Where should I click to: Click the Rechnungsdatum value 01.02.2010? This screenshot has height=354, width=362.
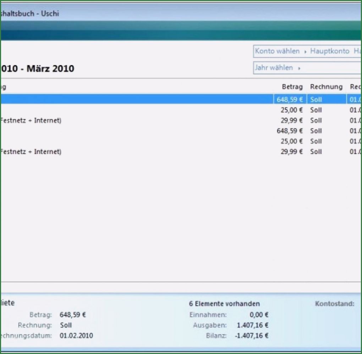tap(76, 336)
